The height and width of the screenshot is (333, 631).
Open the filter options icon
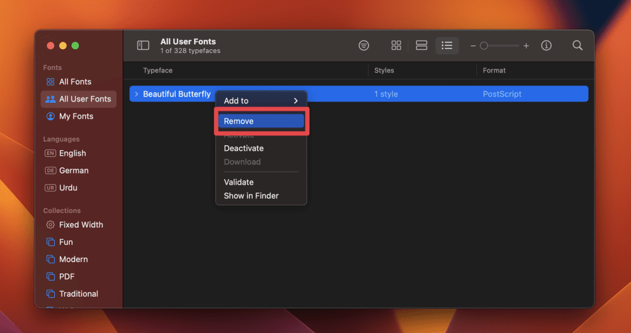[x=364, y=46]
